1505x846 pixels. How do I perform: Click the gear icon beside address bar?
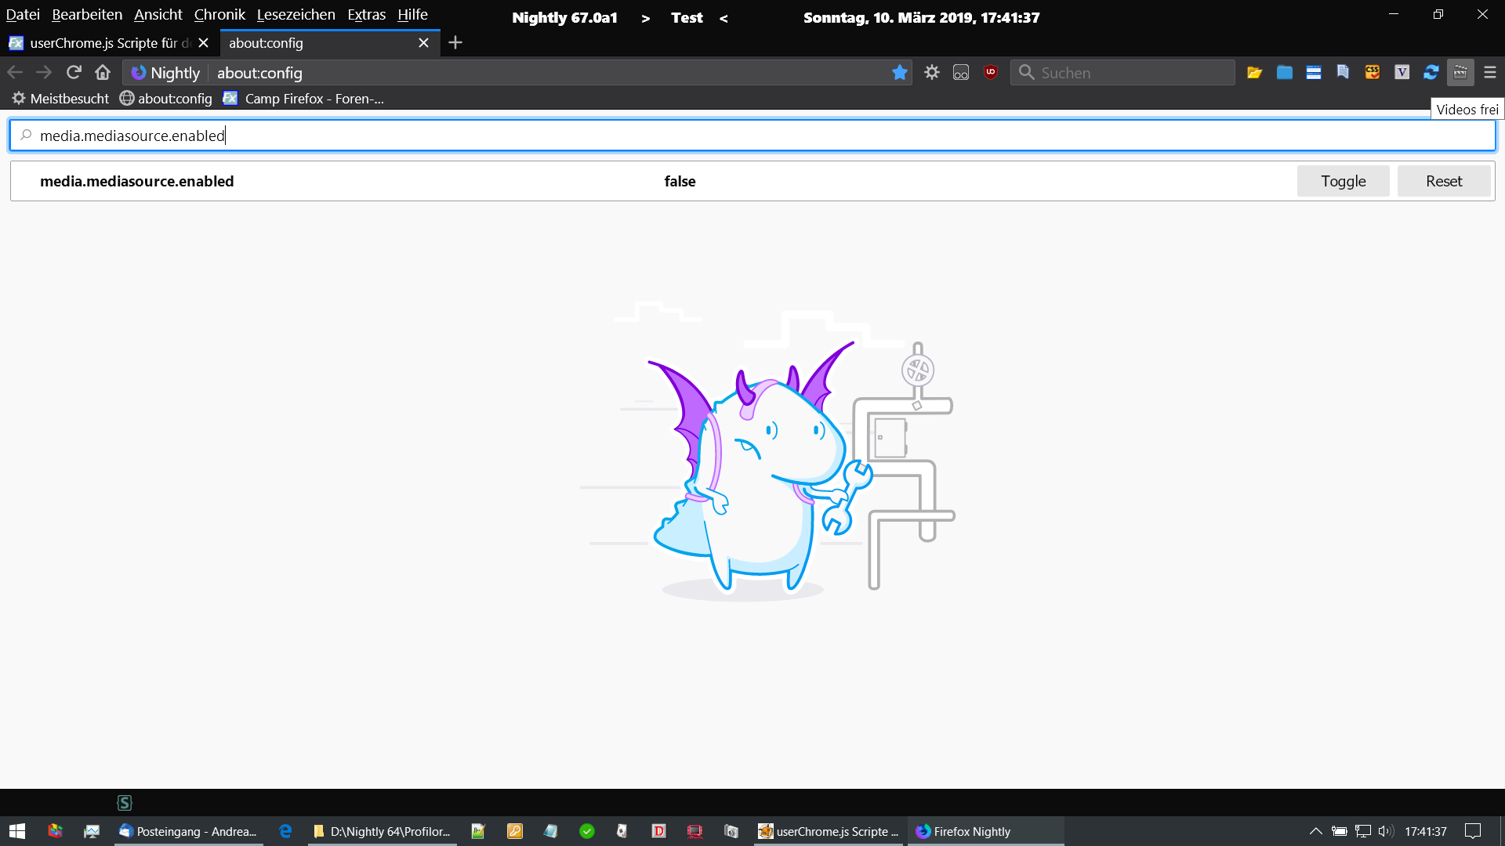pyautogui.click(x=931, y=72)
